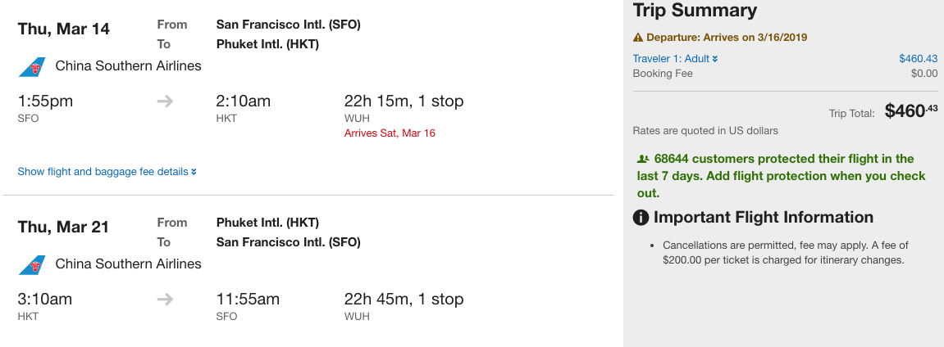
Task: Click the arrow icon between 1:55pm and 2:10am
Action: pos(165,101)
